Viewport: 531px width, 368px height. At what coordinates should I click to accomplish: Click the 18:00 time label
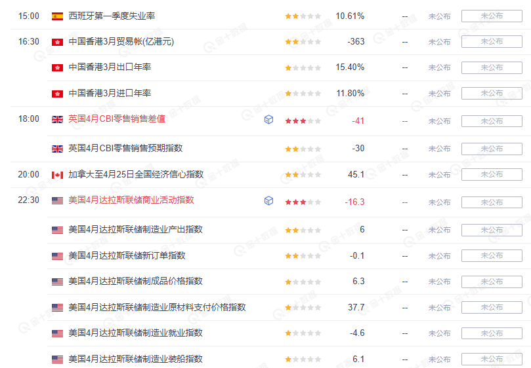click(28, 119)
